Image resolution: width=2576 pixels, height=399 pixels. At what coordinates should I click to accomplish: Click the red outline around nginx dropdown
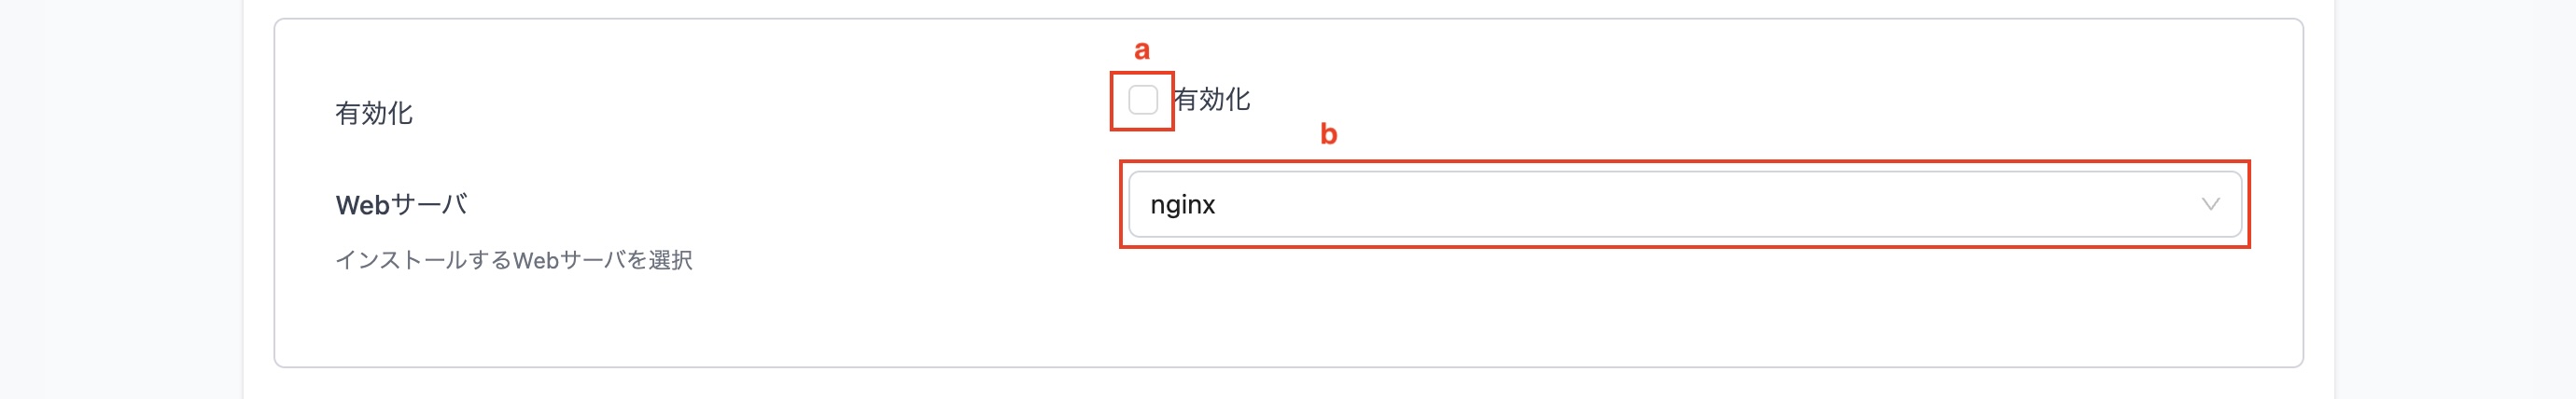(1684, 162)
